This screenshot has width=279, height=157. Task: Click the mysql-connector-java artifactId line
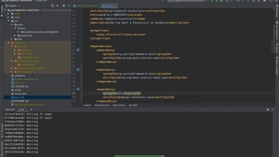(139, 97)
